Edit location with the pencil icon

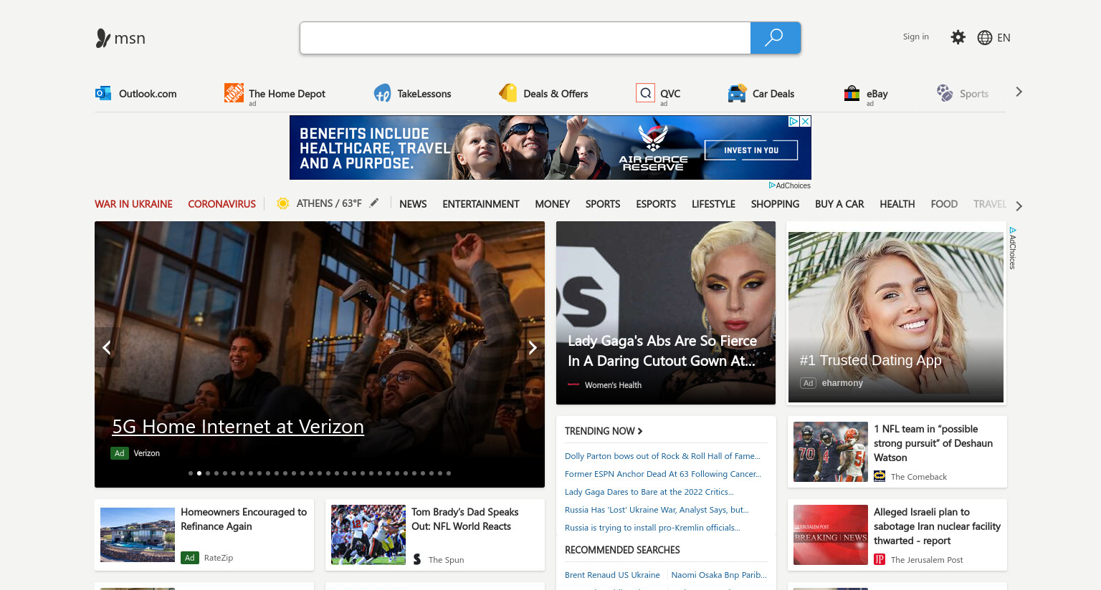[374, 203]
